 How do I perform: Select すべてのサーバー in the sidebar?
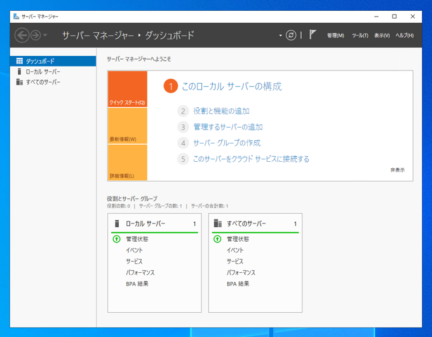pyautogui.click(x=53, y=82)
